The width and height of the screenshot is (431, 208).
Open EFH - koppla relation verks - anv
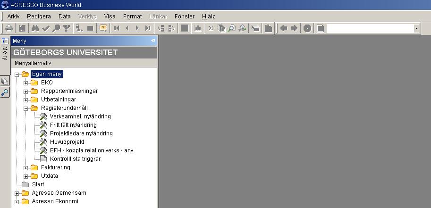(x=92, y=150)
